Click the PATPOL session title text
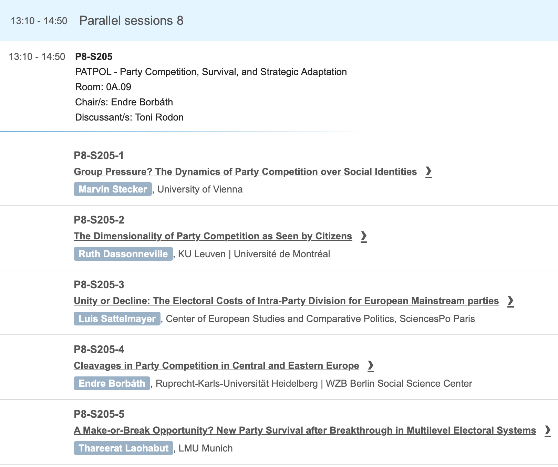The width and height of the screenshot is (558, 467). tap(211, 72)
